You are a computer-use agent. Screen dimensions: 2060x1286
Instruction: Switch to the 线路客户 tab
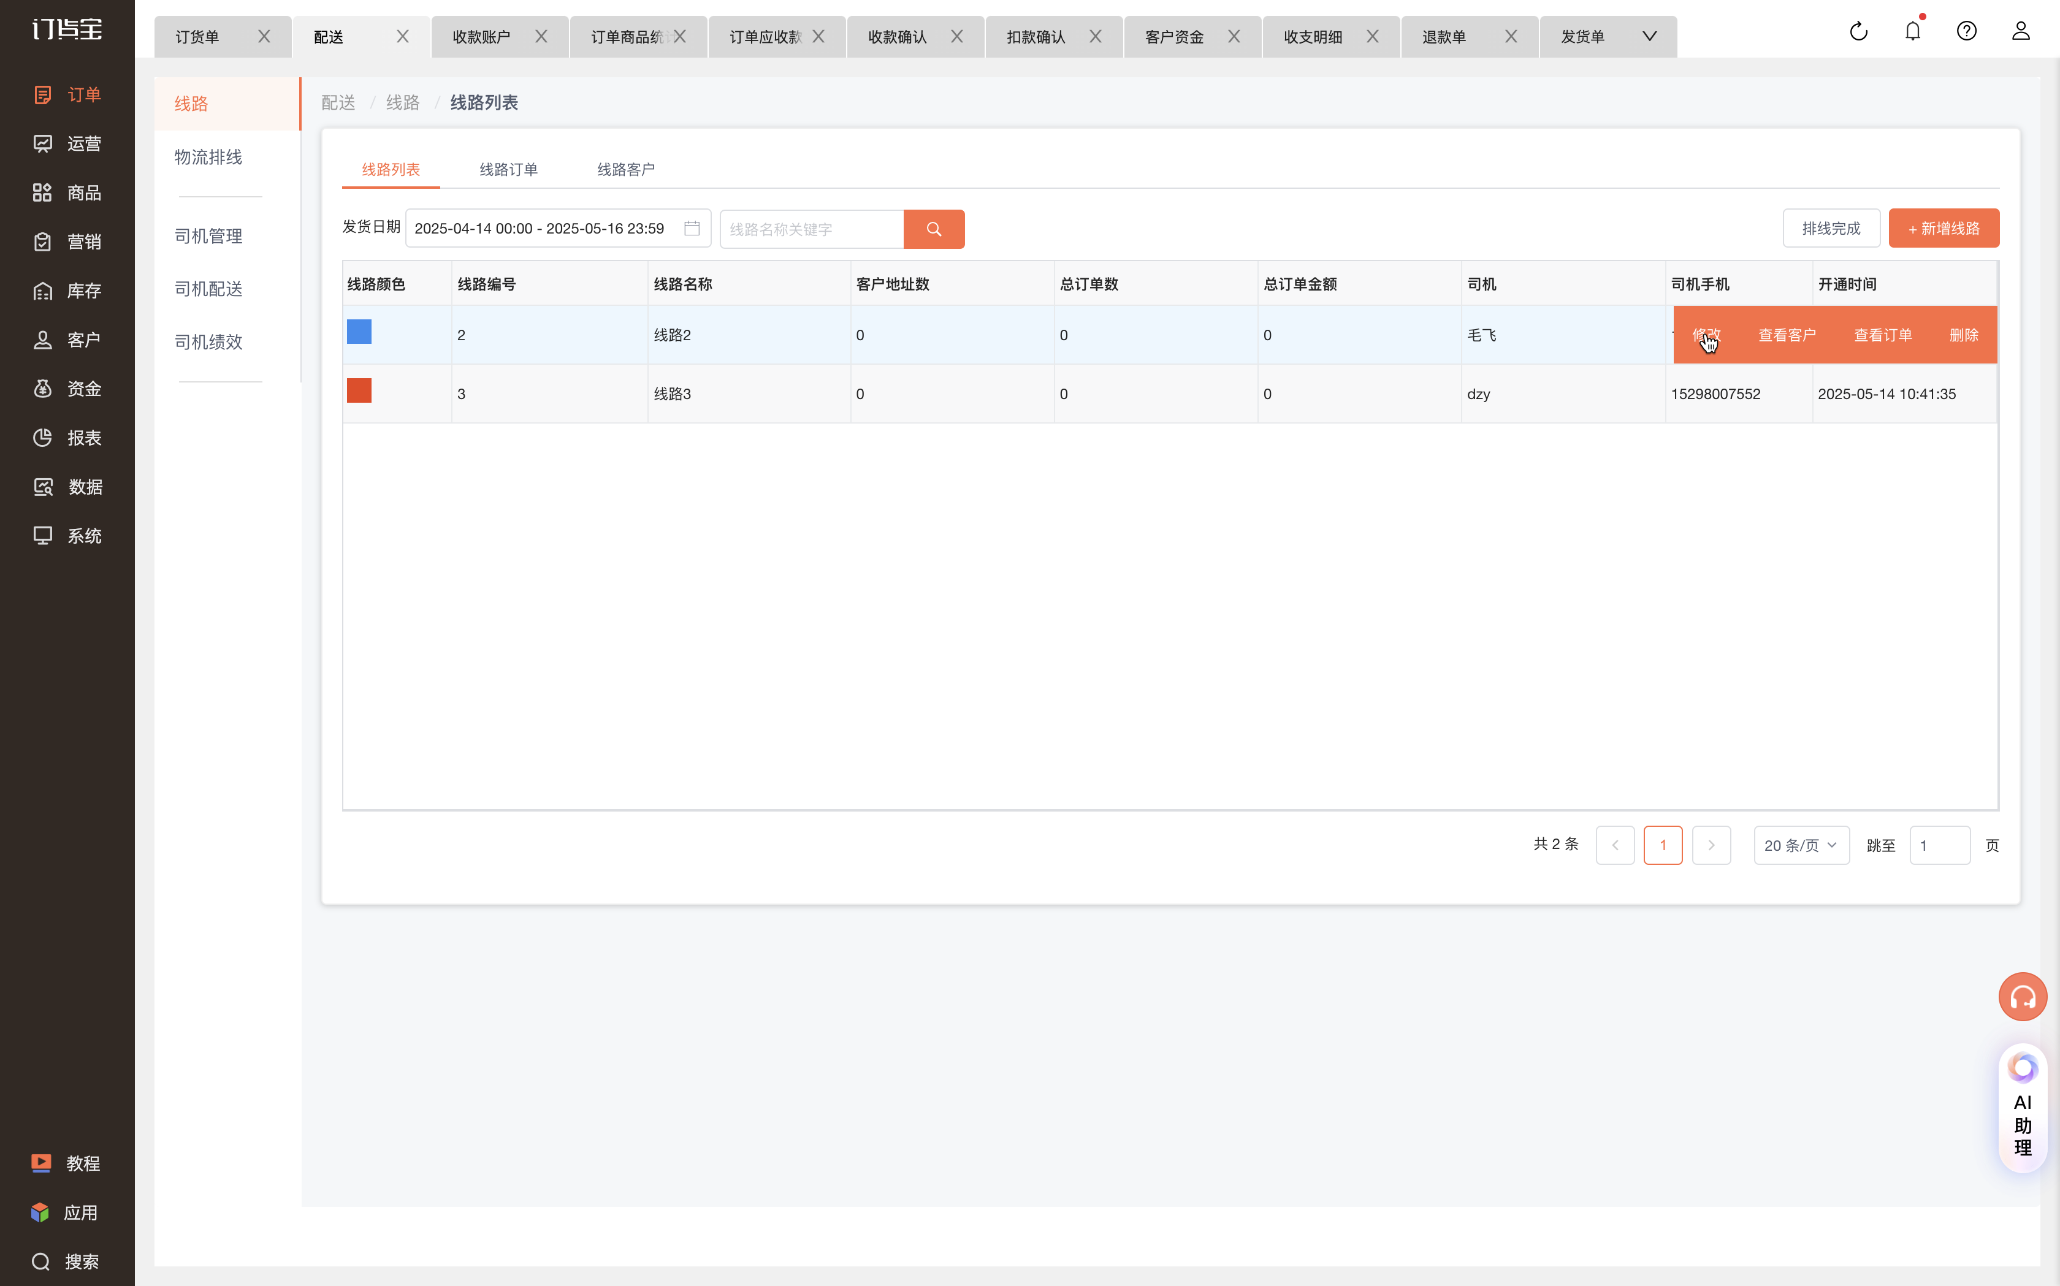point(626,169)
